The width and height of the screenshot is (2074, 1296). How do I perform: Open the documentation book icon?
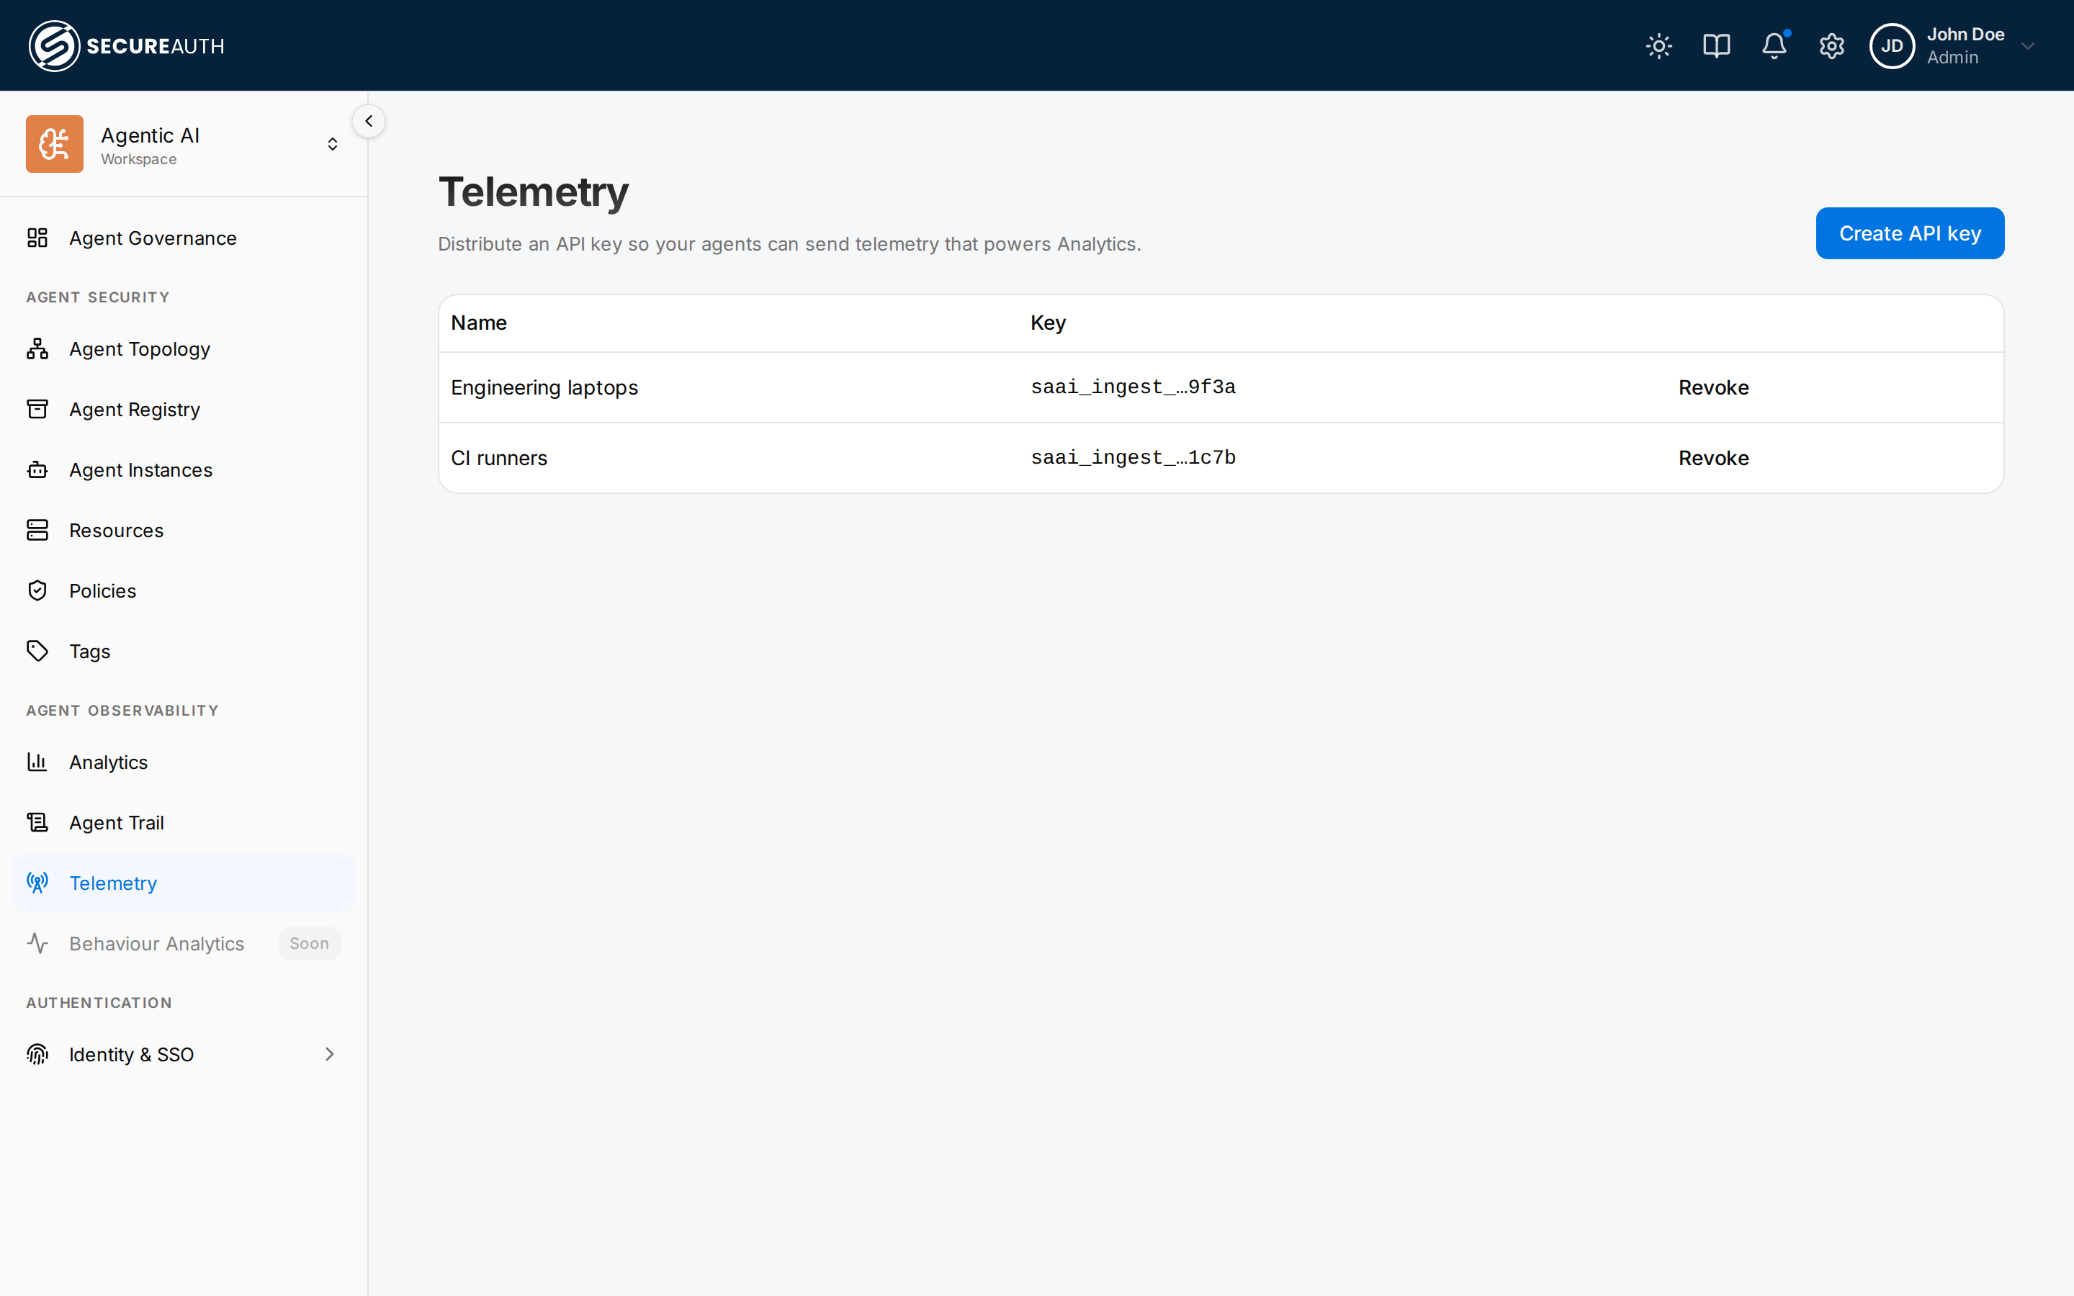coord(1716,45)
